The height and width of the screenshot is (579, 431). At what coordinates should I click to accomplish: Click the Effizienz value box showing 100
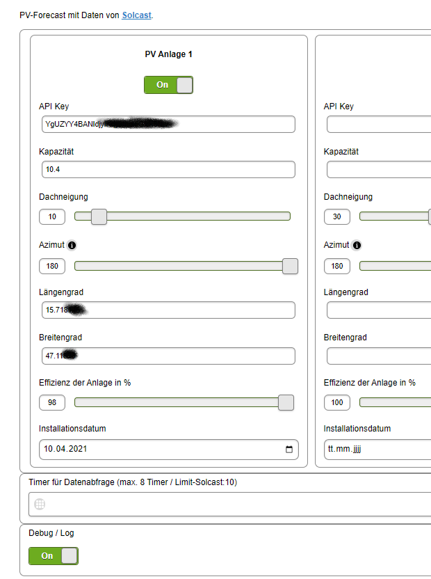pos(337,402)
